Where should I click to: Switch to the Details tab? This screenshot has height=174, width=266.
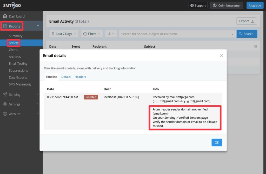point(66,77)
